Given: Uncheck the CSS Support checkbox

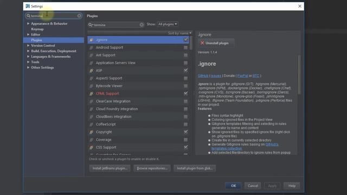Looking at the screenshot, I should point(185,147).
